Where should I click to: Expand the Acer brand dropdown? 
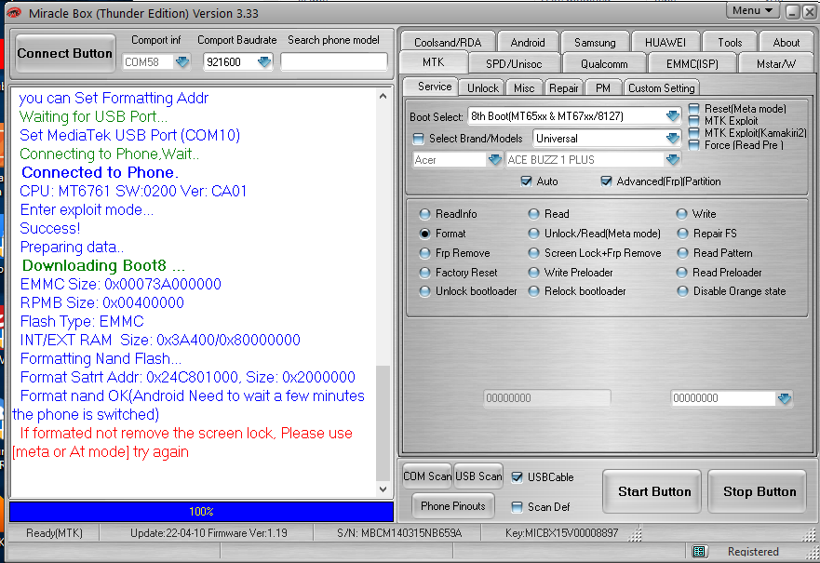tap(494, 160)
